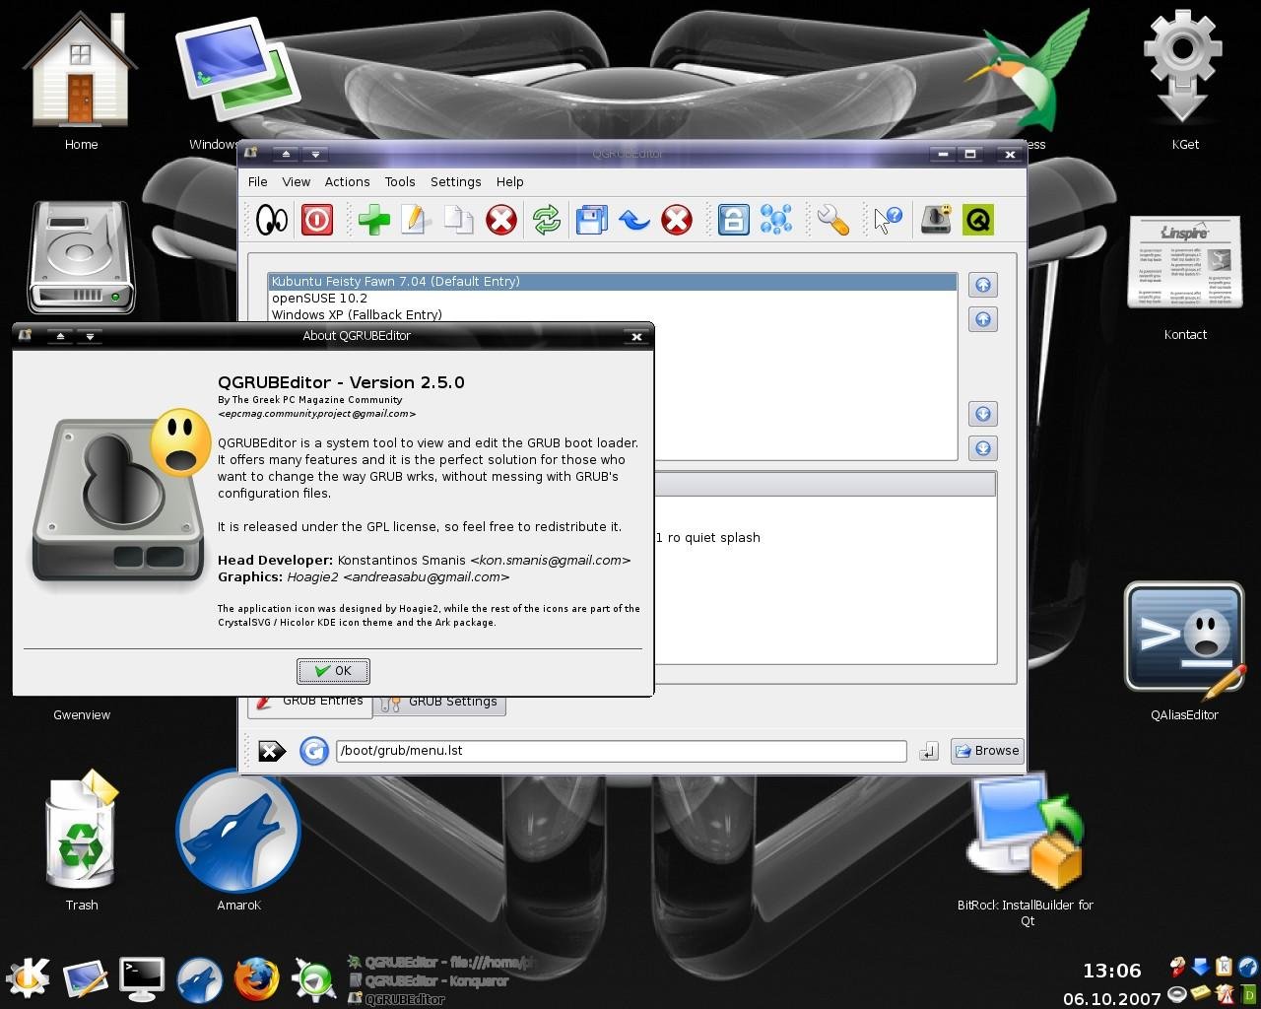1261x1009 pixels.
Task: Launch QAliasEditor from the desktop
Action: [x=1184, y=651]
